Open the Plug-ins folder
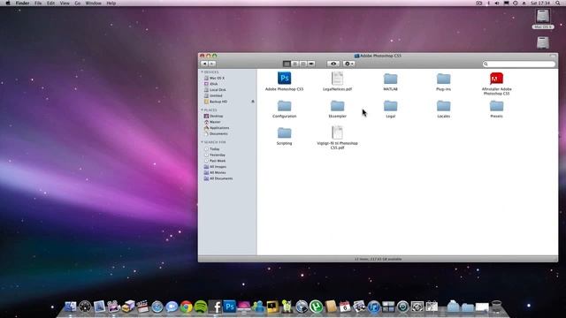Viewport: 566px width, 318px height. coord(443,79)
